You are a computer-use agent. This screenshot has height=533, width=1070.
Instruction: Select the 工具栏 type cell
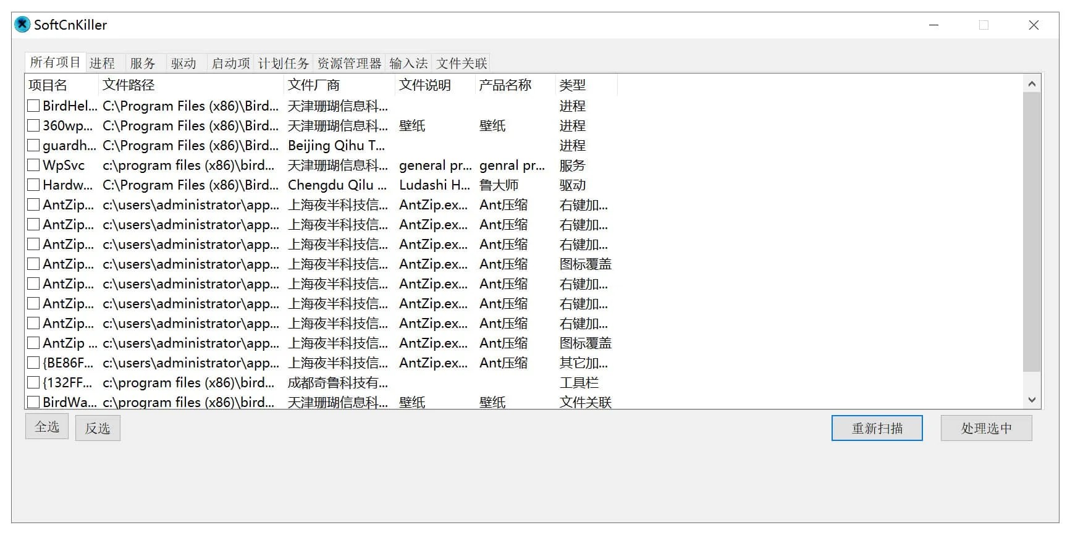pyautogui.click(x=579, y=383)
